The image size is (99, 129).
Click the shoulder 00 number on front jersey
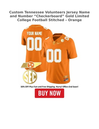67,38
